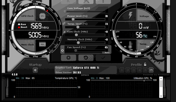Toggle Apply at Windows Startup button
Image resolution: width=176 pixels, height=102 pixels.
tap(35, 70)
